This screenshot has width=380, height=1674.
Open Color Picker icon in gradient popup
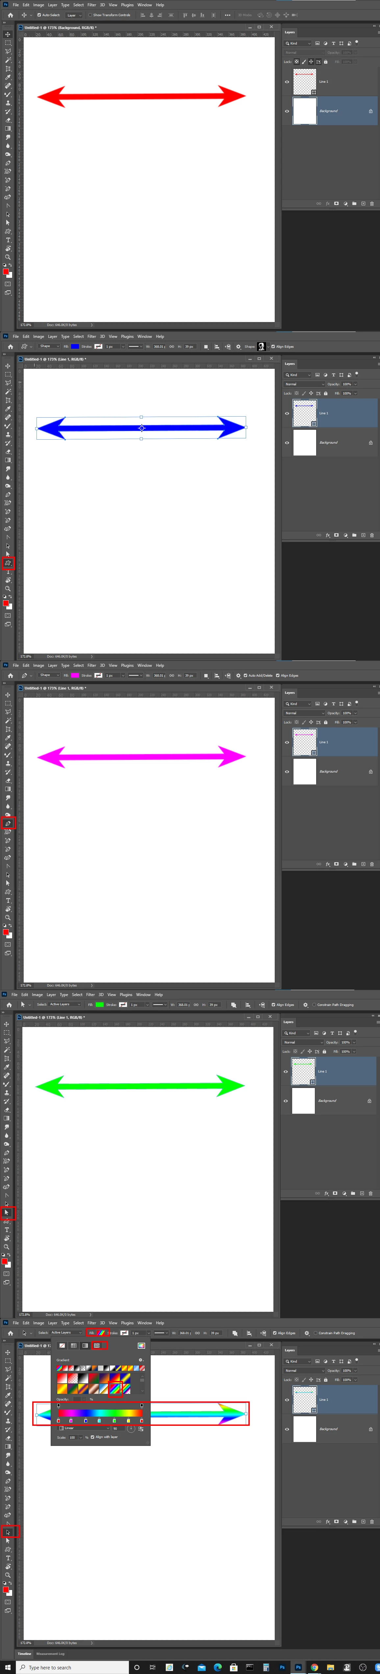pos(141,1345)
